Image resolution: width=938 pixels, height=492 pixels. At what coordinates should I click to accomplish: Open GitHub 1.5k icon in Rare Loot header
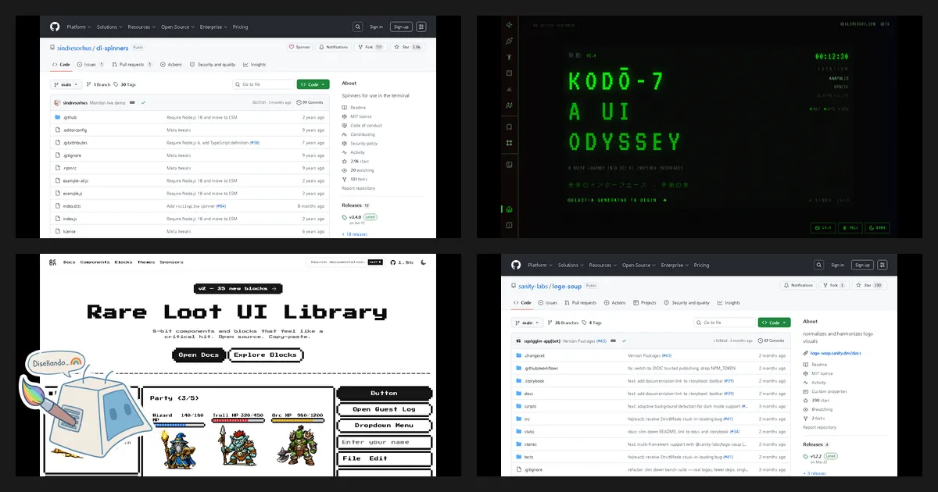point(402,262)
